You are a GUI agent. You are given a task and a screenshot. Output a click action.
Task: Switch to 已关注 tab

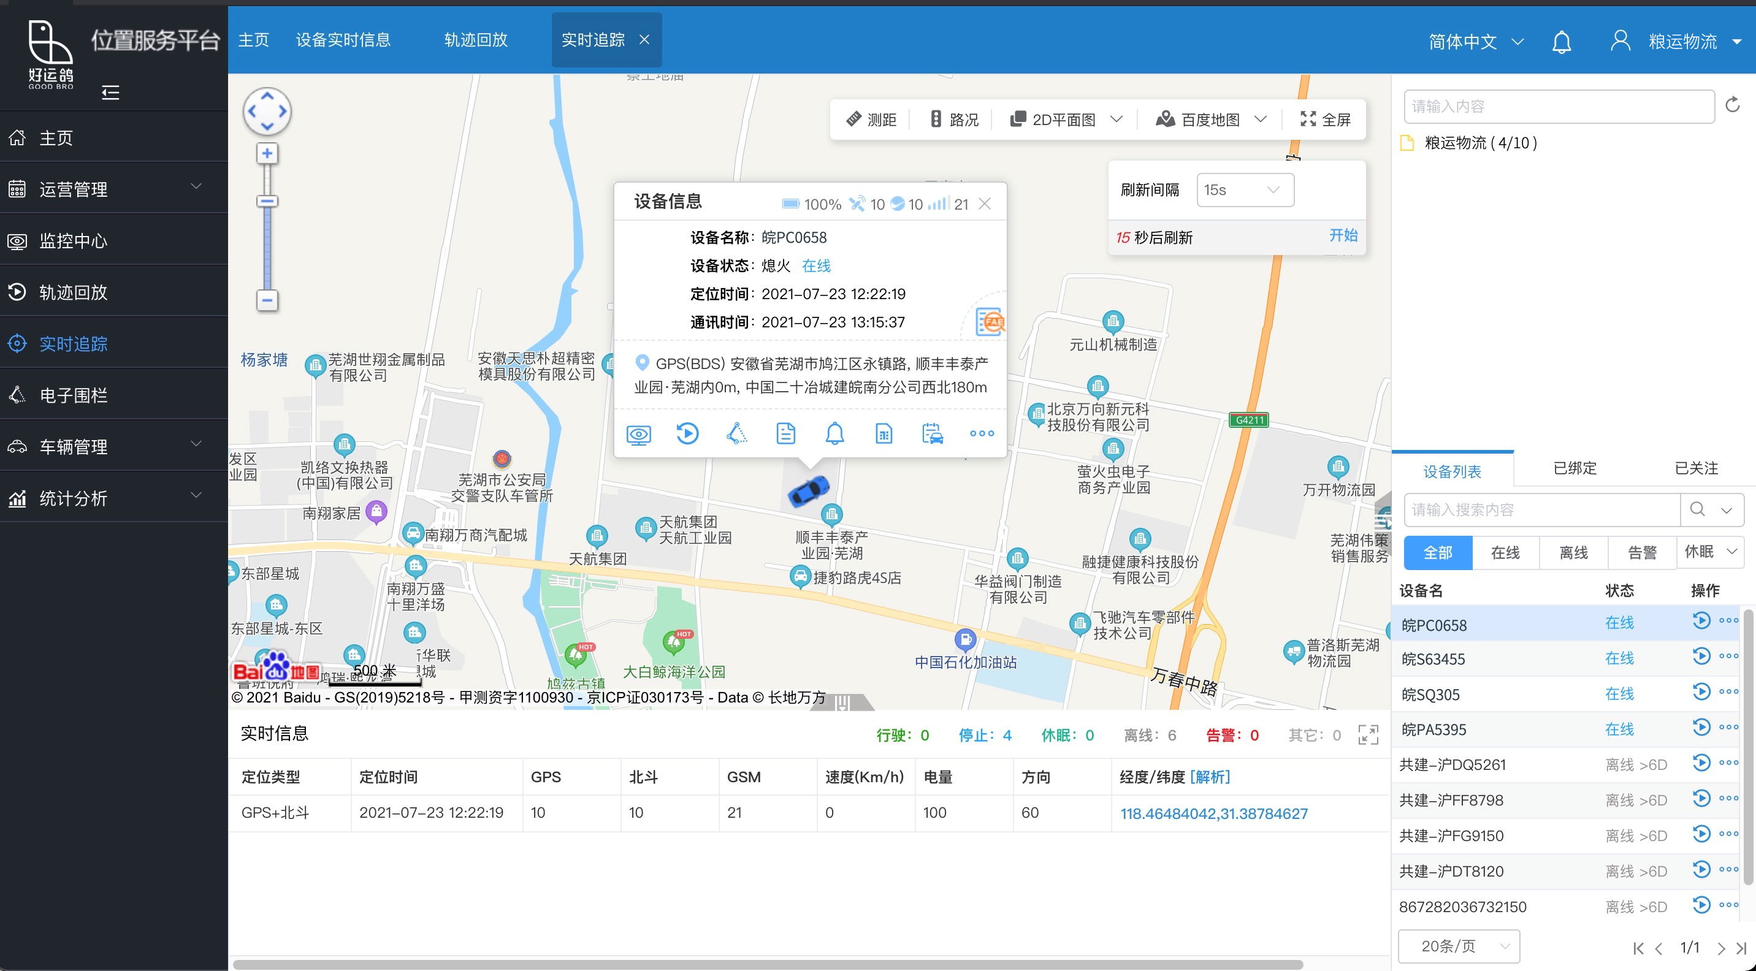click(x=1696, y=468)
